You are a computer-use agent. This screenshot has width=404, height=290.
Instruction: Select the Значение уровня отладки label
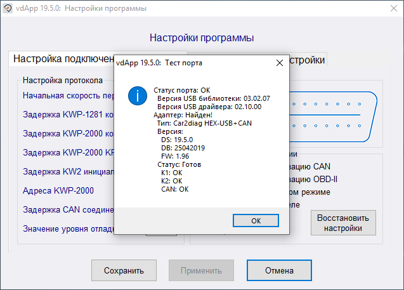click(x=68, y=228)
